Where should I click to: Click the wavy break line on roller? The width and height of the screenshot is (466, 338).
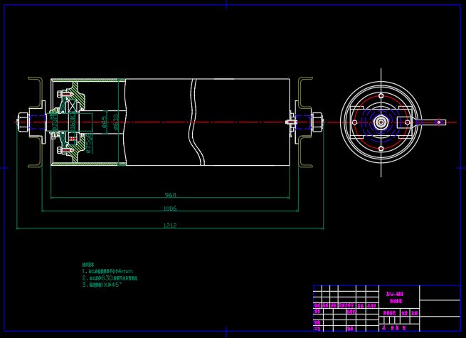193,122
